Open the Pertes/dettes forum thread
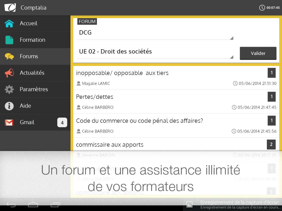 [94, 97]
